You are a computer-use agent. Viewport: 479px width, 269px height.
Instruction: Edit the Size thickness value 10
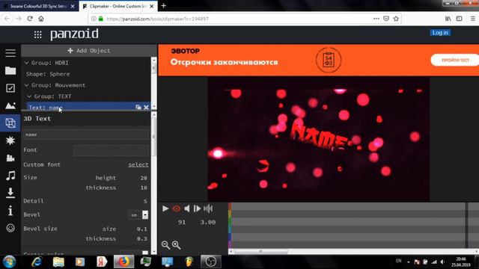[144, 188]
